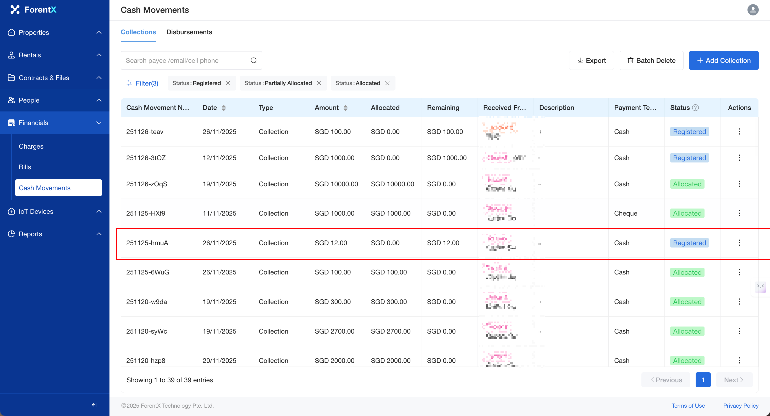
Task: Open actions menu for 251125-hmuA row
Action: [x=739, y=243]
